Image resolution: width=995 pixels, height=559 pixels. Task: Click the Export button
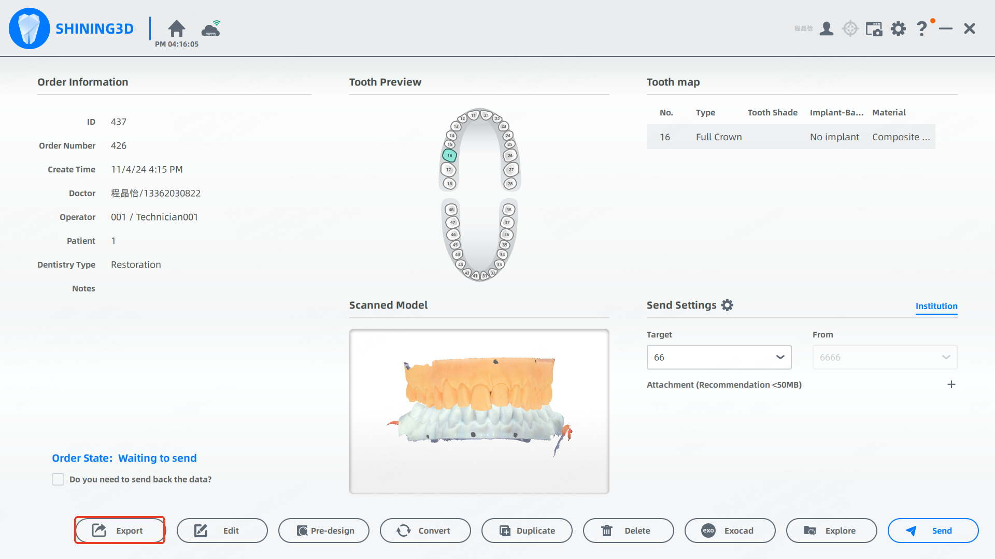pyautogui.click(x=120, y=531)
